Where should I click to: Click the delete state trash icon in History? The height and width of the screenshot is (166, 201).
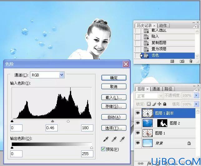pos(191,61)
